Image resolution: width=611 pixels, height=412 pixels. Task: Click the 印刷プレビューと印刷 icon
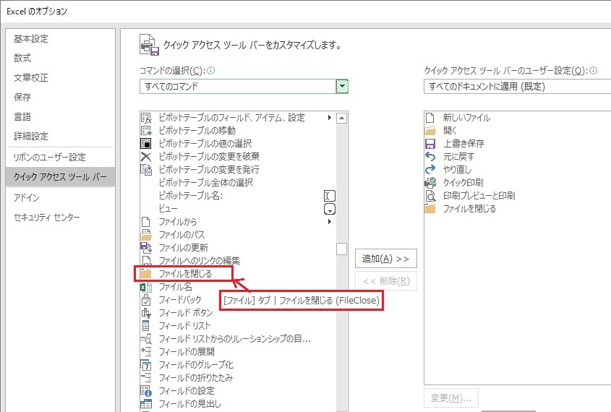tap(430, 195)
